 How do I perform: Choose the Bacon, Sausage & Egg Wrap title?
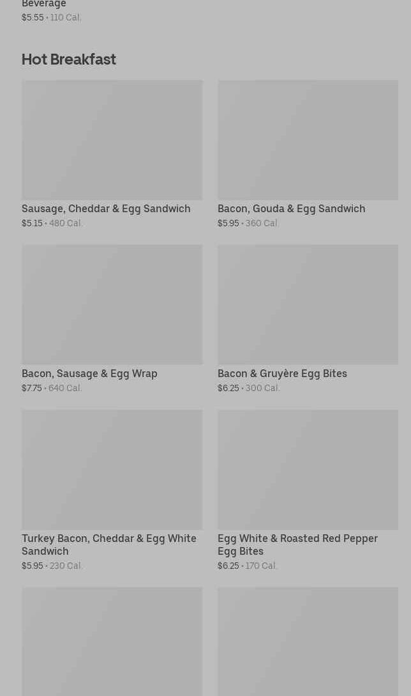89,374
